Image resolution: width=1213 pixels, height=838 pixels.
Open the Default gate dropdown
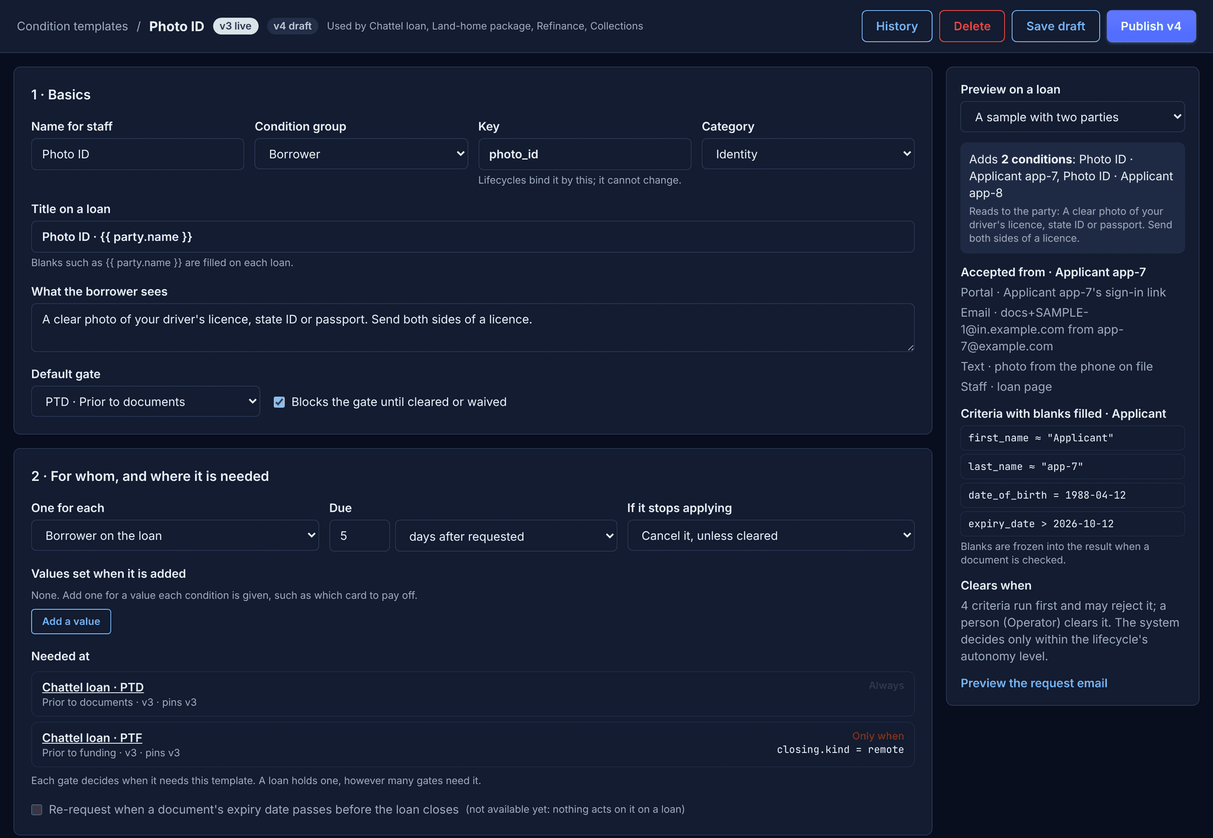pos(146,401)
